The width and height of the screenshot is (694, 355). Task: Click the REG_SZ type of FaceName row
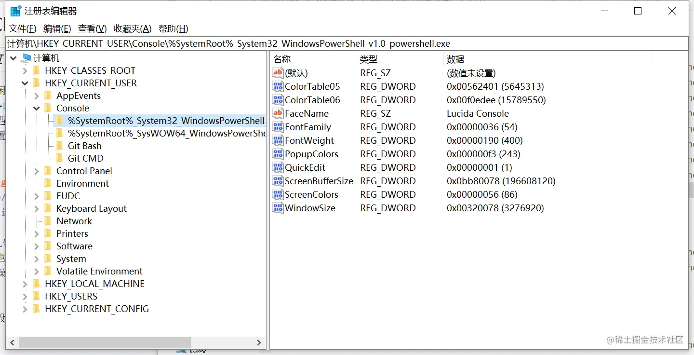click(375, 113)
